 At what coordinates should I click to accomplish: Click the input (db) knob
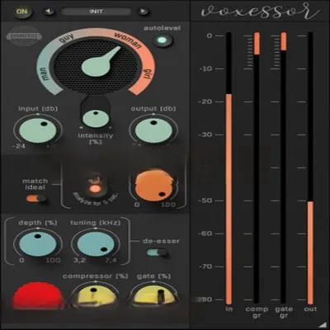click(37, 130)
